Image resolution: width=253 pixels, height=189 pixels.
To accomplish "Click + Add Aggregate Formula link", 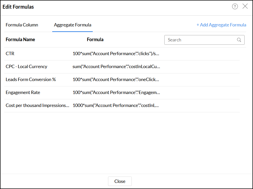I will (221, 25).
